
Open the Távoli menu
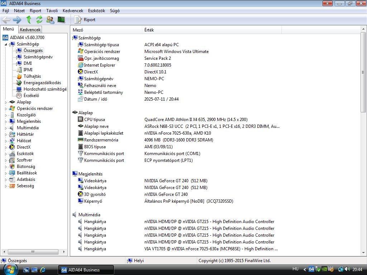(52, 11)
